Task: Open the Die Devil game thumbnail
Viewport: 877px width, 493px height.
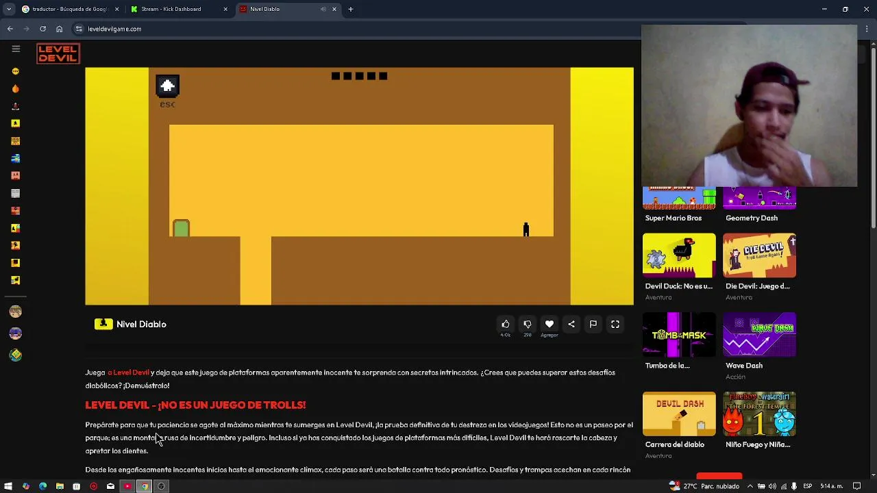Action: 759,255
